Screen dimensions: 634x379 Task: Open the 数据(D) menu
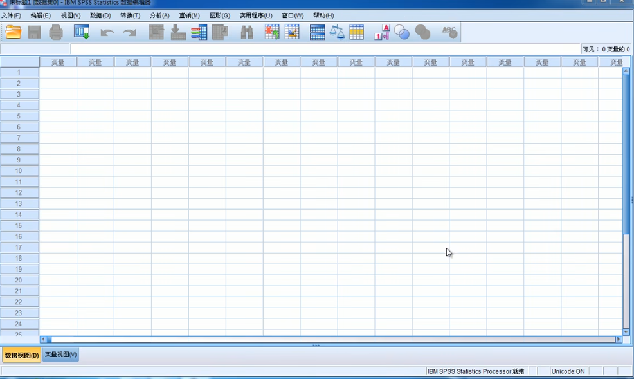tap(100, 15)
